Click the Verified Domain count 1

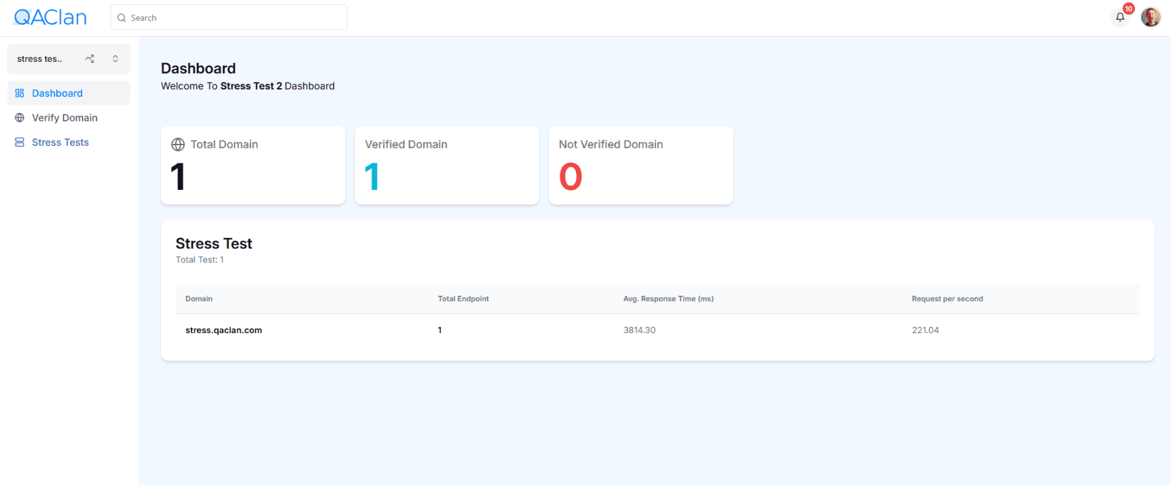click(372, 176)
